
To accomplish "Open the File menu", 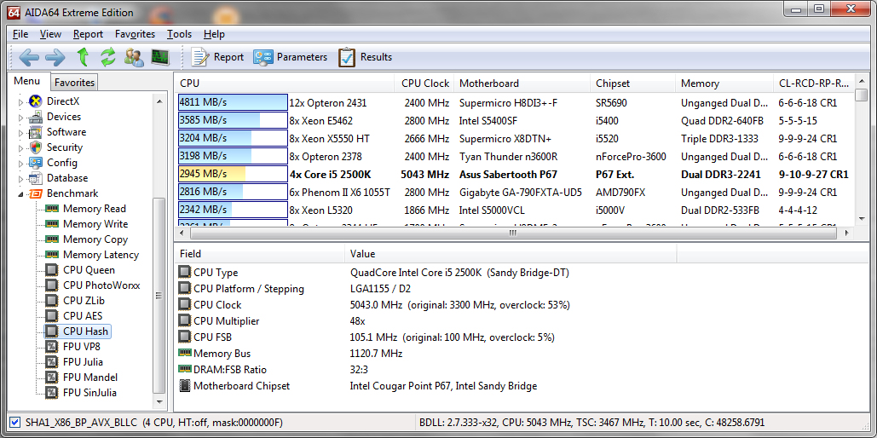I will (x=20, y=34).
